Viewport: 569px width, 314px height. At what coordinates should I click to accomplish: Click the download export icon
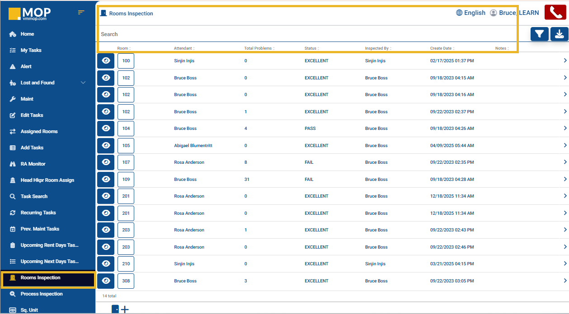[x=559, y=34]
